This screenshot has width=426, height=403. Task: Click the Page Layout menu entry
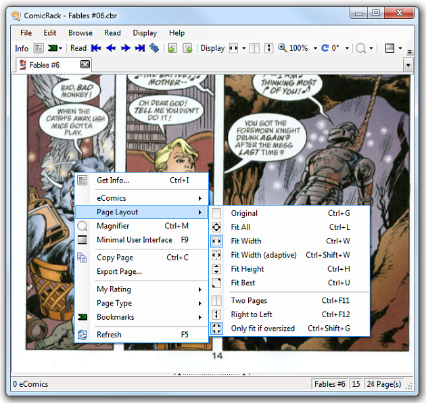click(x=141, y=212)
